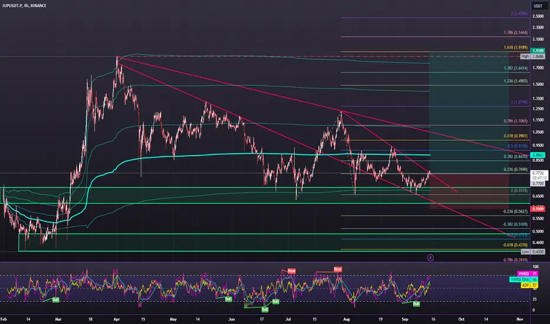This screenshot has height=324, width=550.
Task: Click Fibonacci label -0.618 (0.4370)
Action: [515, 245]
